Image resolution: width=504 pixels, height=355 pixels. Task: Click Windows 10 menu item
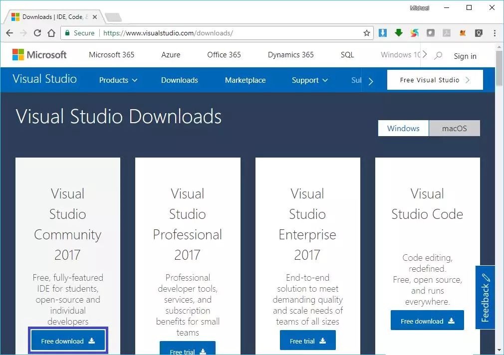401,55
